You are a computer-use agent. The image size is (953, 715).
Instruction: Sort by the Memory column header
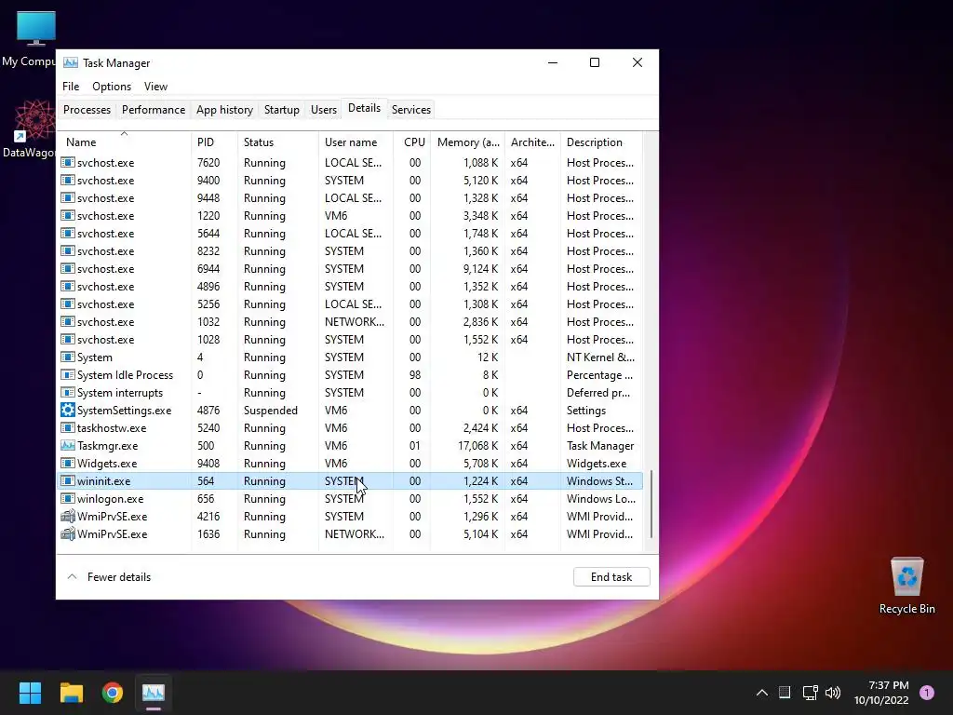467,142
